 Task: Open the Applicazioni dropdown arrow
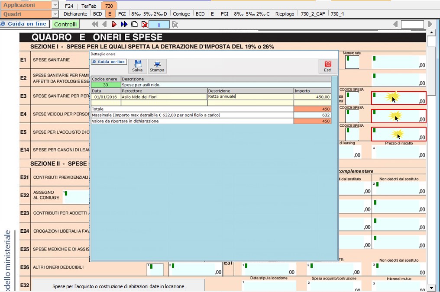point(55,5)
